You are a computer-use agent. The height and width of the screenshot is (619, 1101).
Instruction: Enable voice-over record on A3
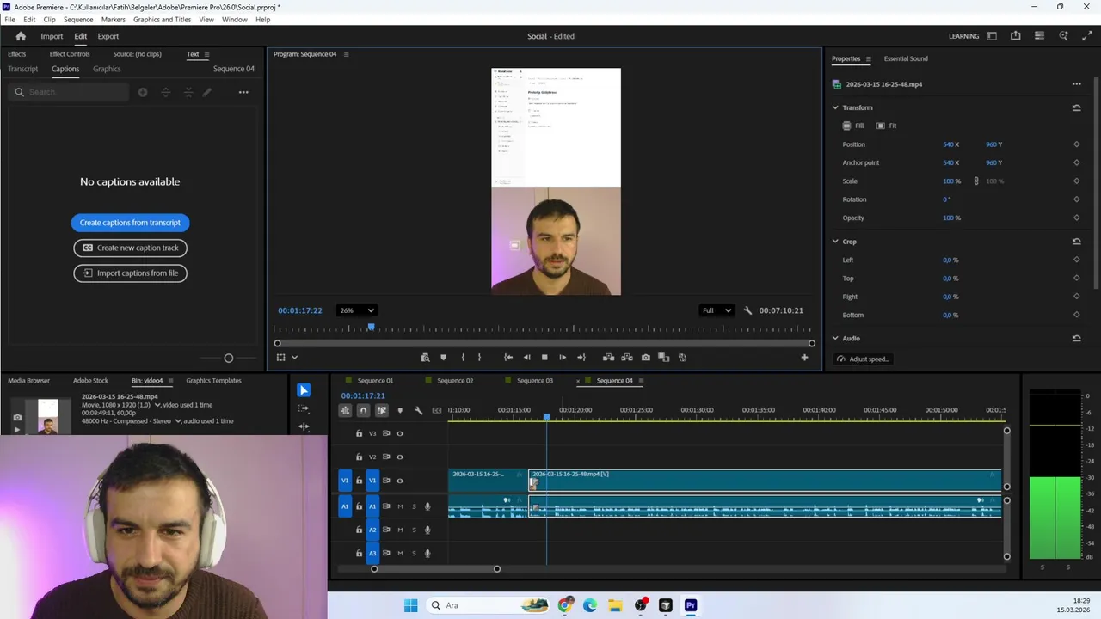pyautogui.click(x=427, y=553)
